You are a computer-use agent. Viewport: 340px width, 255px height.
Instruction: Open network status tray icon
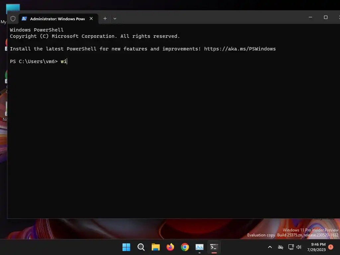291,247
